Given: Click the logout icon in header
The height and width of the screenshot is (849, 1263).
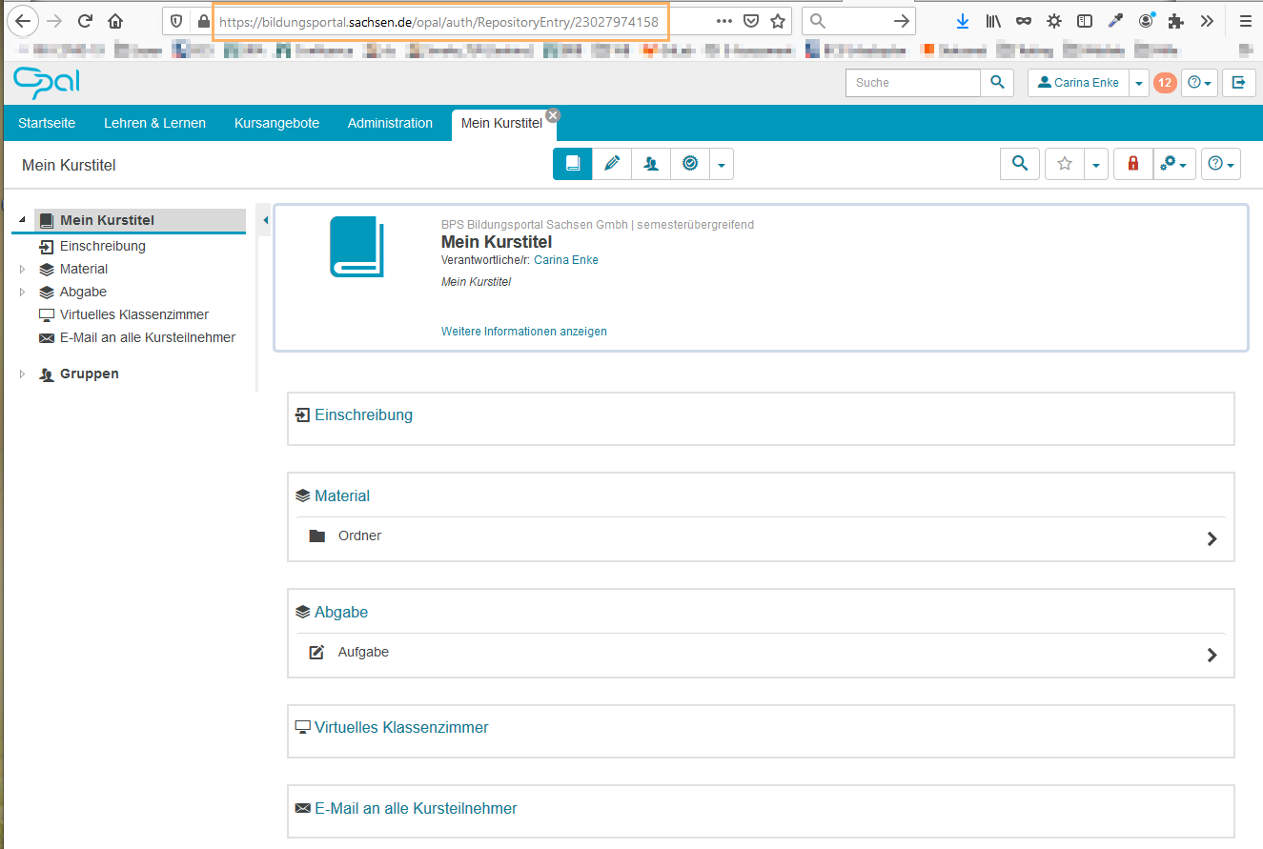Looking at the screenshot, I should click(1238, 83).
